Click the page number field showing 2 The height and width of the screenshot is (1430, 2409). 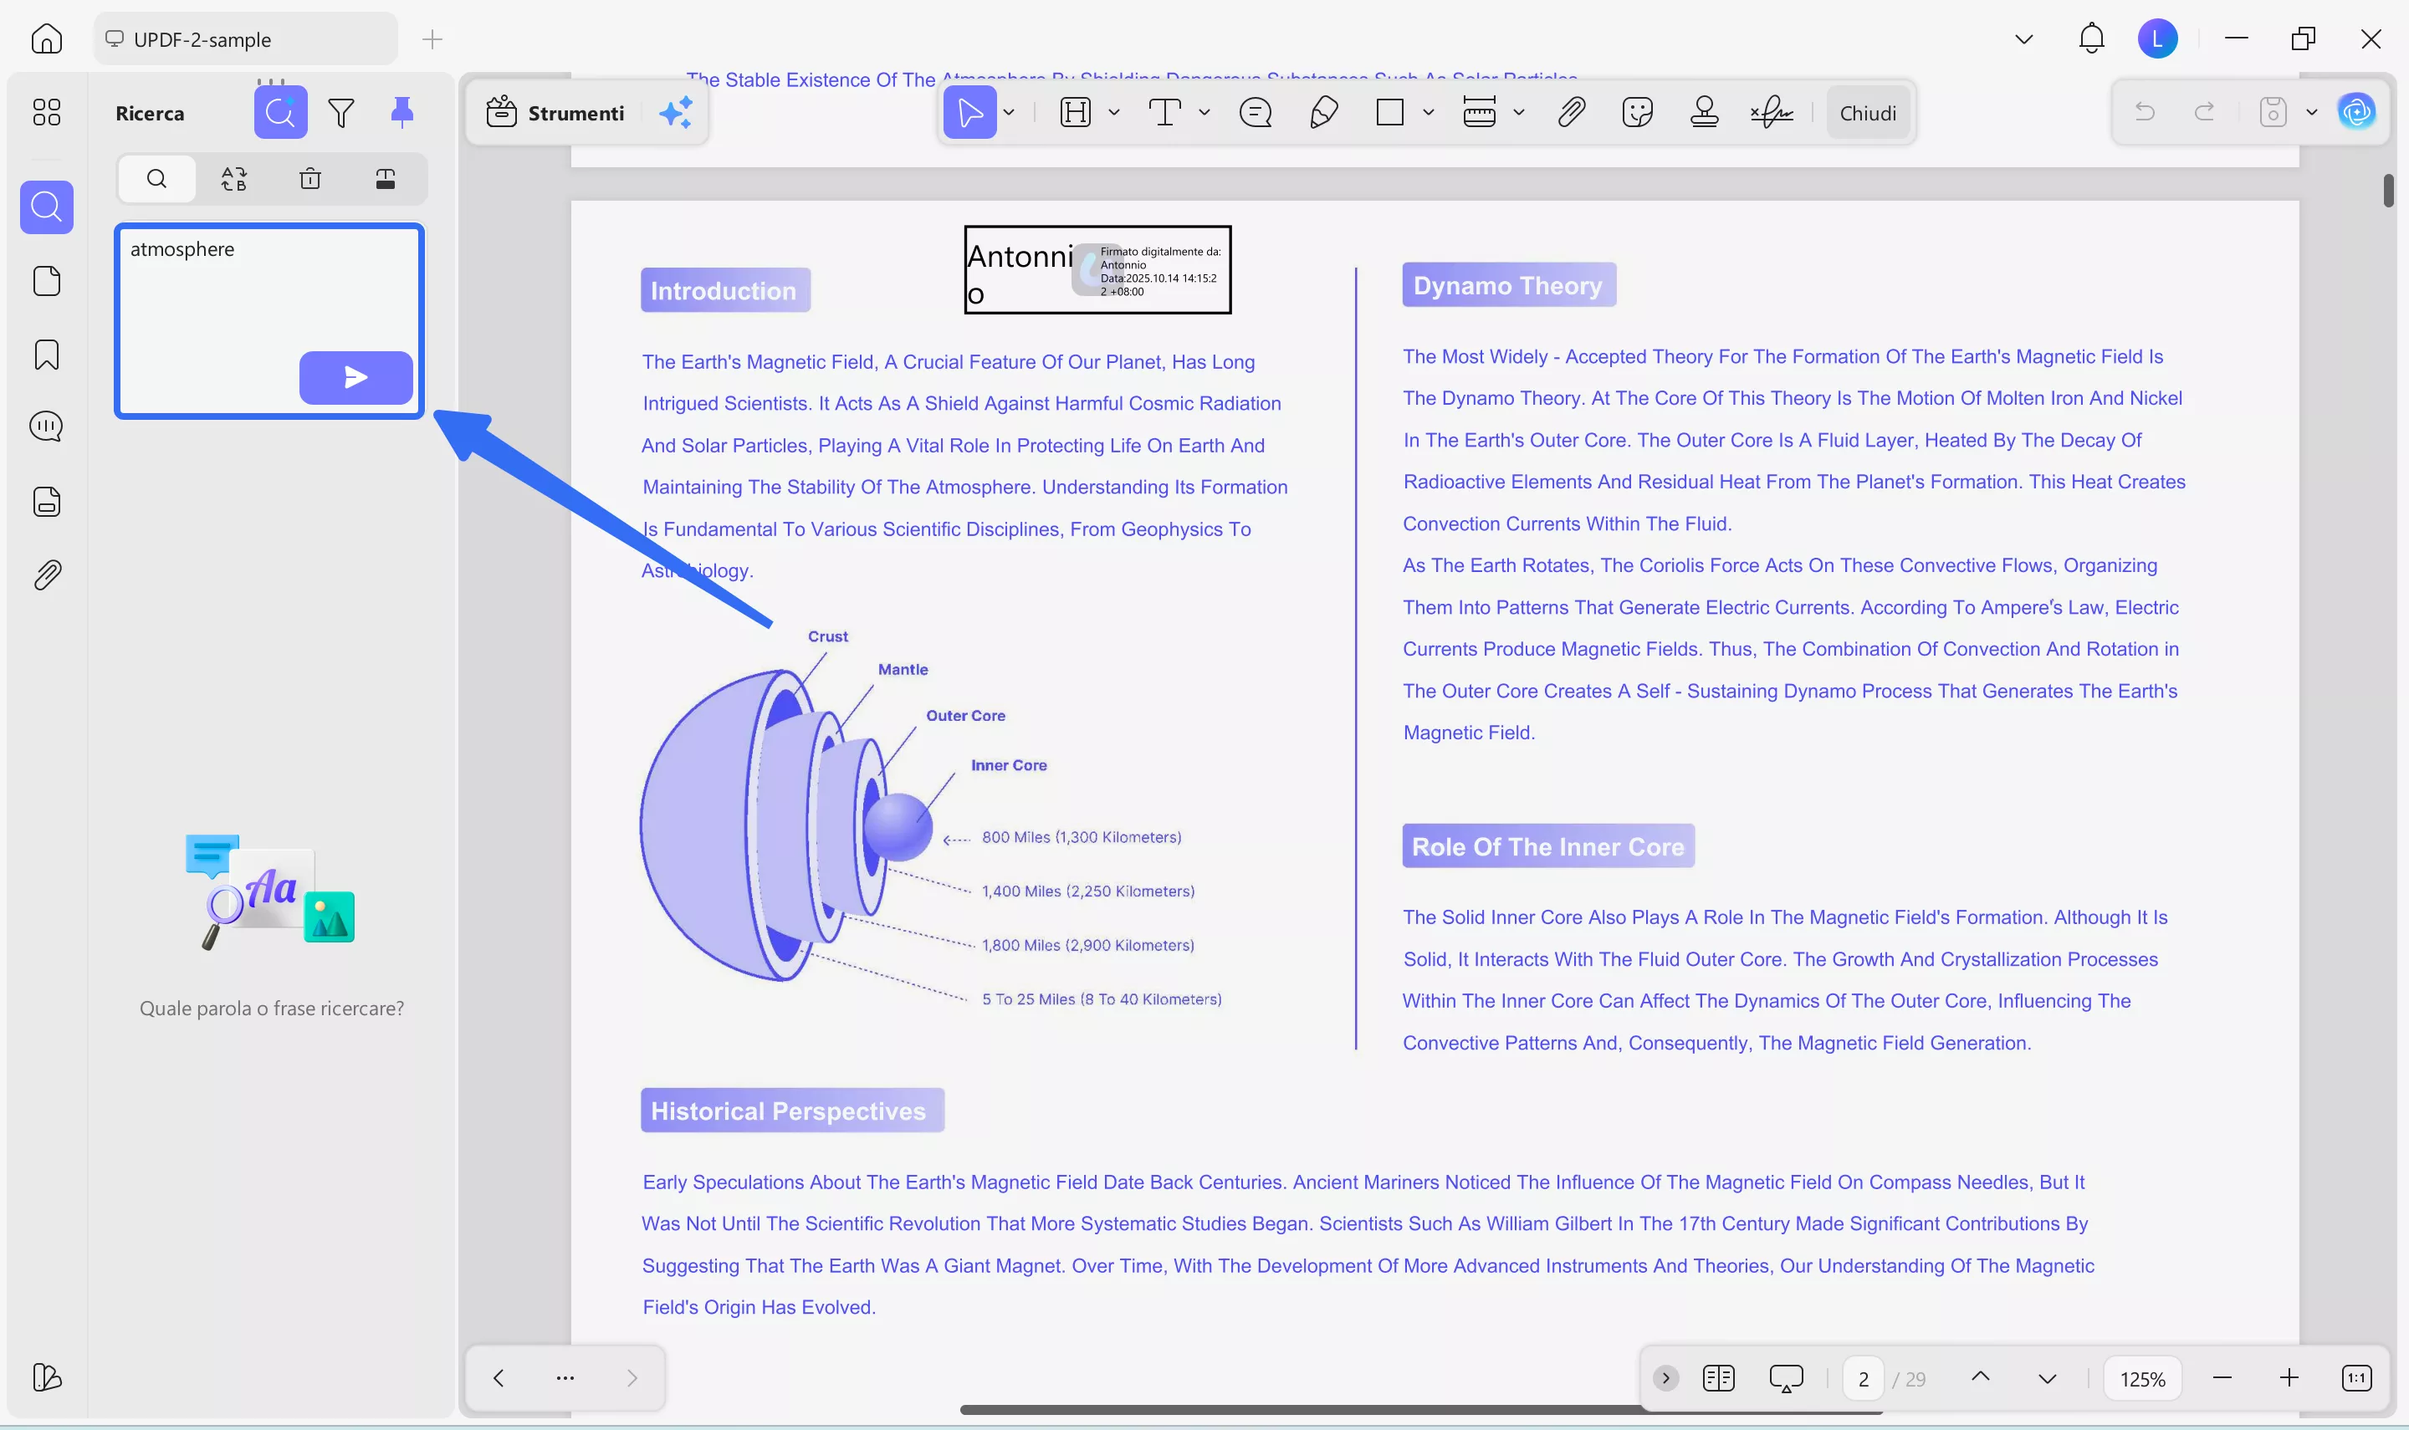click(1863, 1379)
